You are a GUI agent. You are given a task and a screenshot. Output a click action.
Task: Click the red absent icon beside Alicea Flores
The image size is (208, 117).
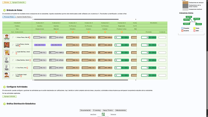pyautogui.click(x=30, y=37)
